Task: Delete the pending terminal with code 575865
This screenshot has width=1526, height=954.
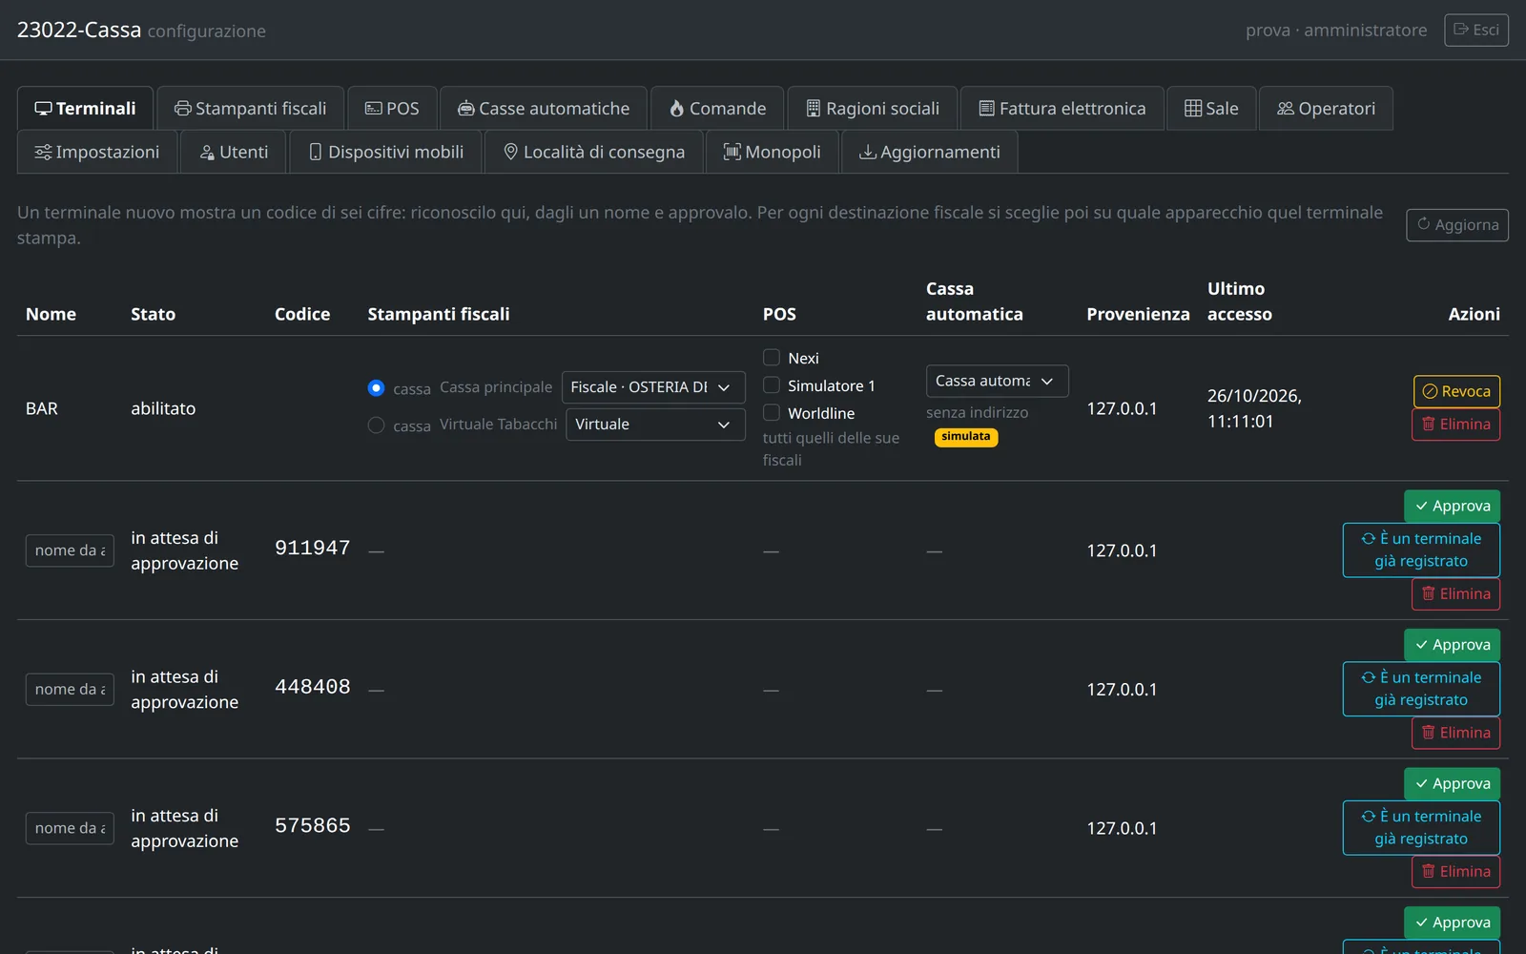Action: point(1455,871)
